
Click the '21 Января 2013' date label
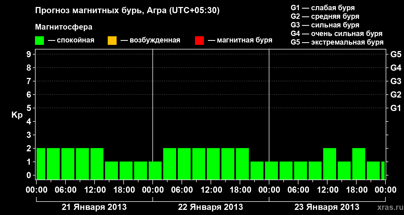tap(94, 207)
